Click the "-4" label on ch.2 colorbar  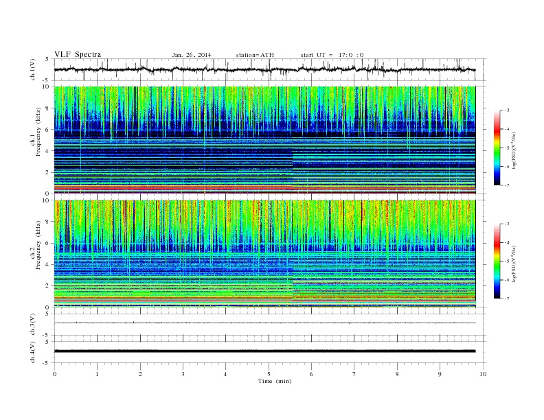pos(507,242)
